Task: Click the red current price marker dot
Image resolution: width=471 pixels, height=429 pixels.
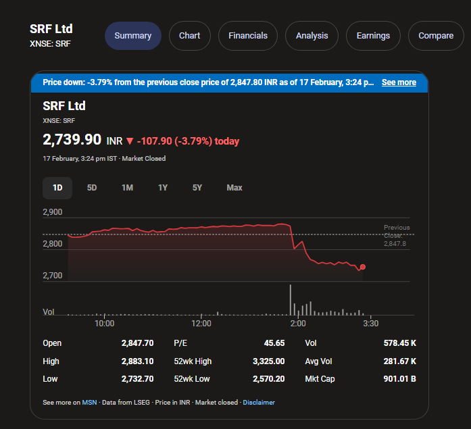Action: (363, 267)
